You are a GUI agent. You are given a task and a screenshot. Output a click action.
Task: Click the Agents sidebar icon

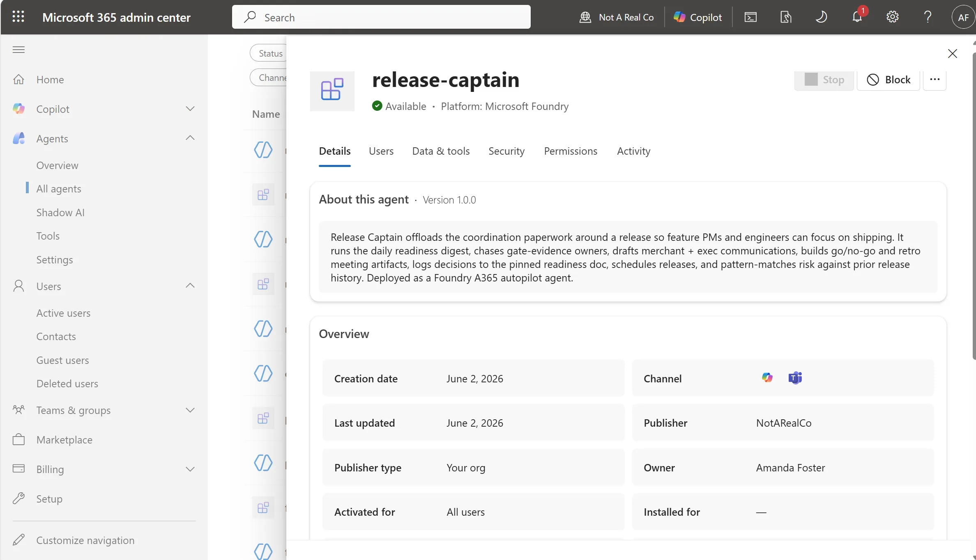(19, 138)
